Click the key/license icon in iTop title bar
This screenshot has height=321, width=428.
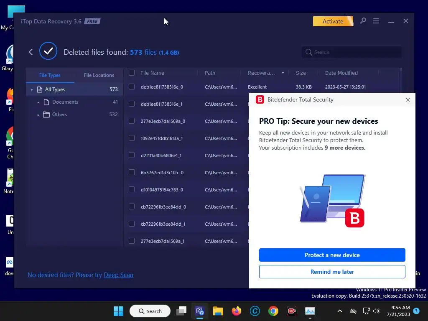pos(363,21)
